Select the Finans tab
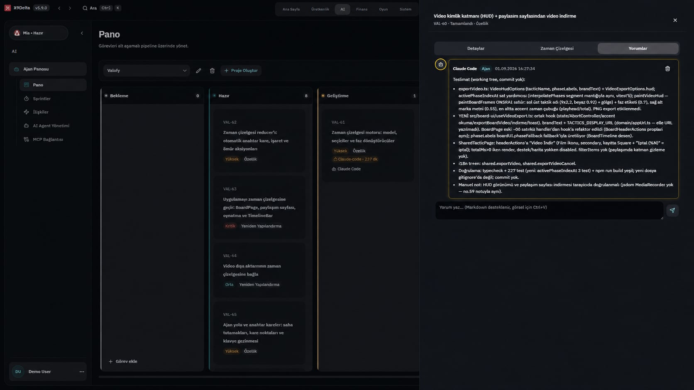The height and width of the screenshot is (390, 694). click(362, 9)
